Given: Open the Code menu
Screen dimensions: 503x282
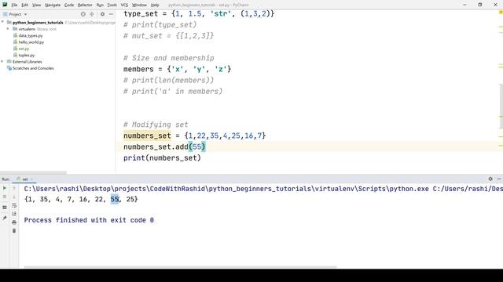Looking at the screenshot, I should pos(69,5).
